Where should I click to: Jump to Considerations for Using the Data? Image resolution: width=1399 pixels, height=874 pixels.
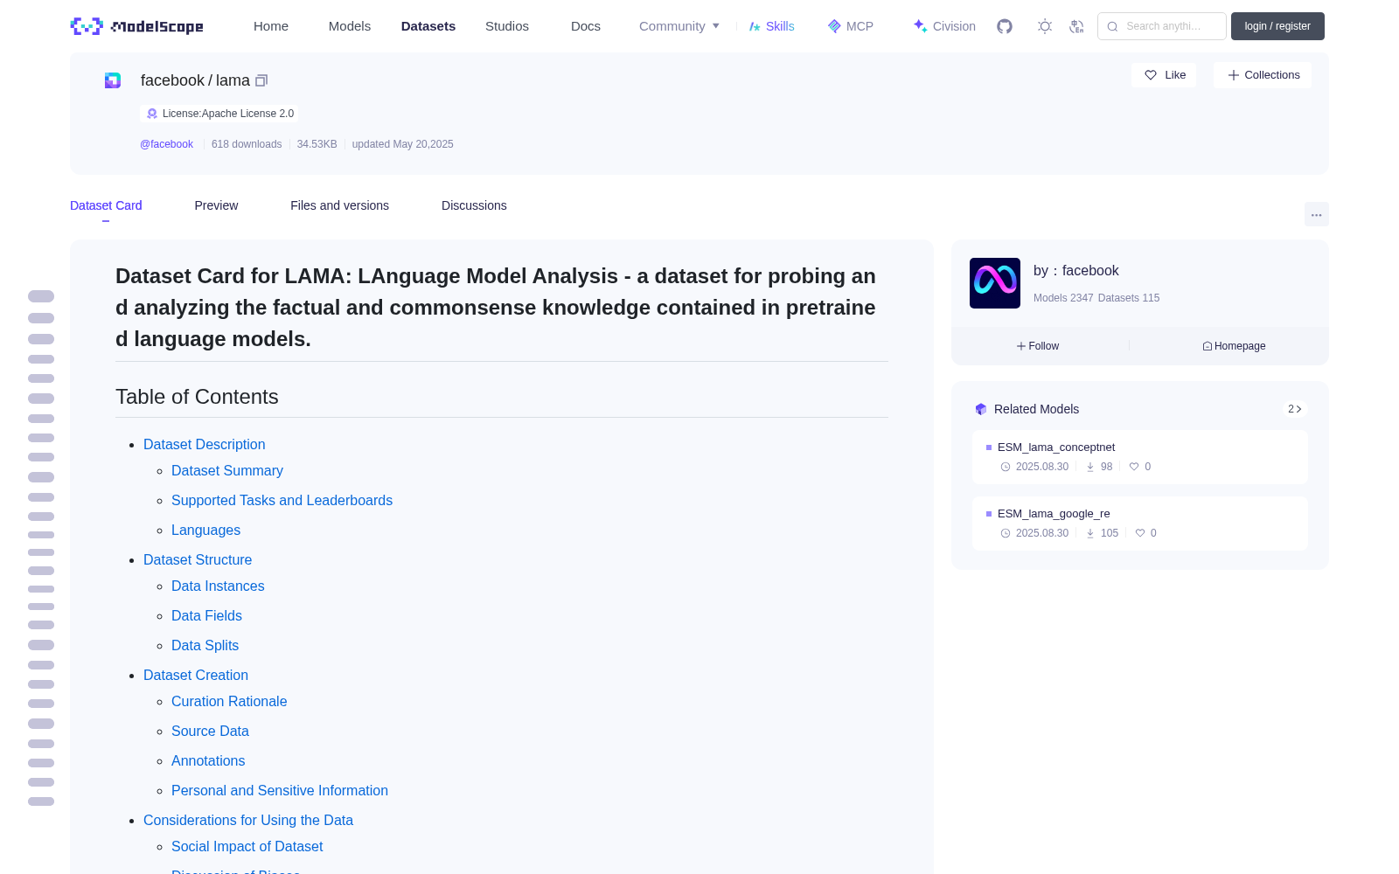248,820
